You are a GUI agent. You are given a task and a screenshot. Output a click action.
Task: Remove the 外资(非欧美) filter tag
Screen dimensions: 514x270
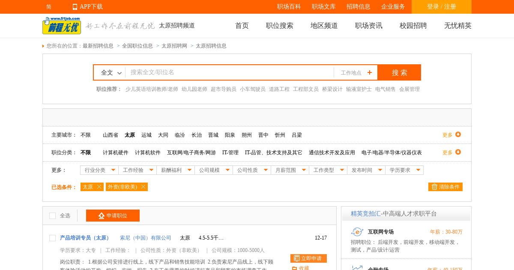143,187
